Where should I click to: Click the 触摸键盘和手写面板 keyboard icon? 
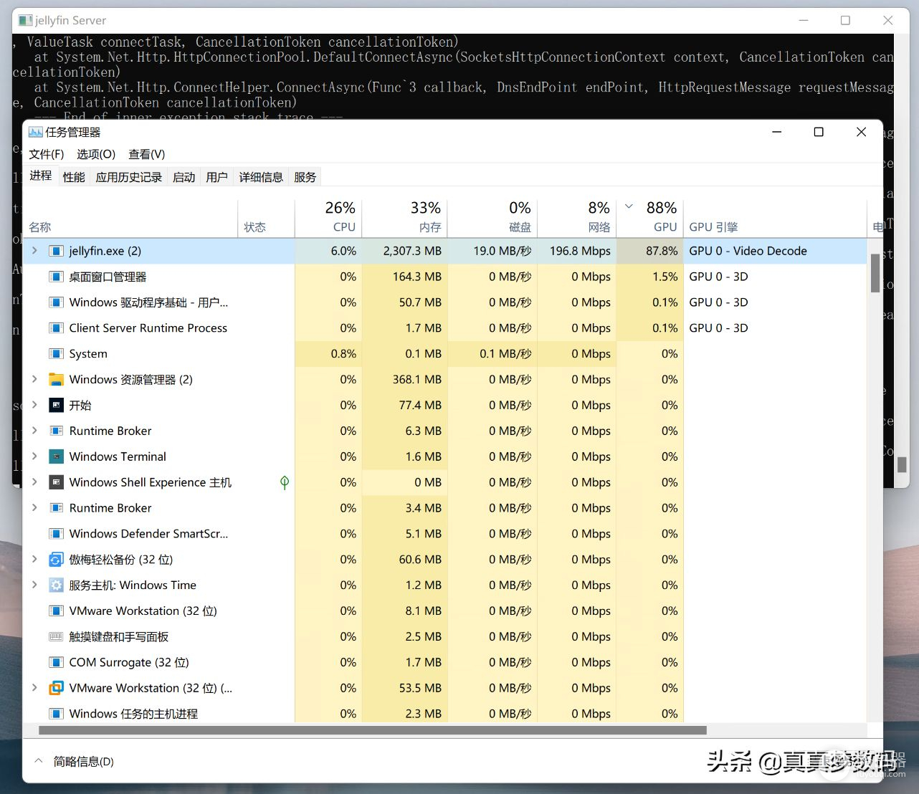point(56,637)
